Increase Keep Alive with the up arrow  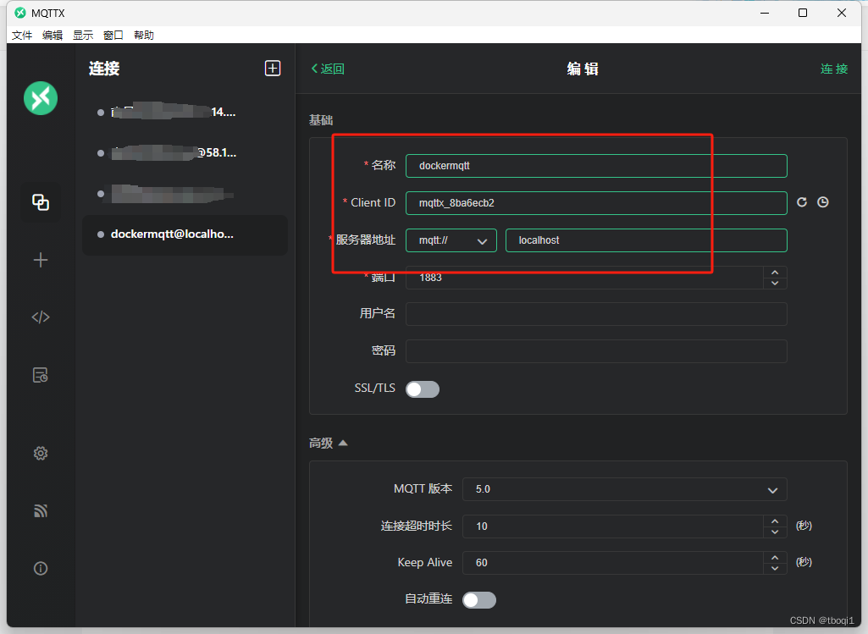point(775,558)
